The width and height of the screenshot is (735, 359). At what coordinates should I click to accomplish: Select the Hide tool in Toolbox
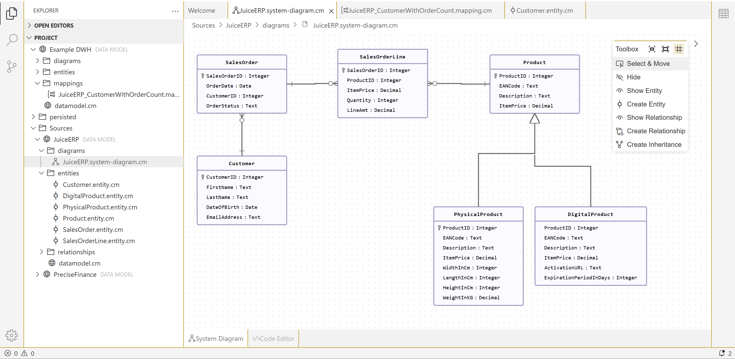coord(633,77)
